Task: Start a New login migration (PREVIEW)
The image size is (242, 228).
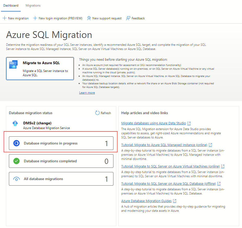Action: [58, 18]
